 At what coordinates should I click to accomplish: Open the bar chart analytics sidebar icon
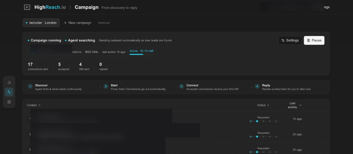9,82
